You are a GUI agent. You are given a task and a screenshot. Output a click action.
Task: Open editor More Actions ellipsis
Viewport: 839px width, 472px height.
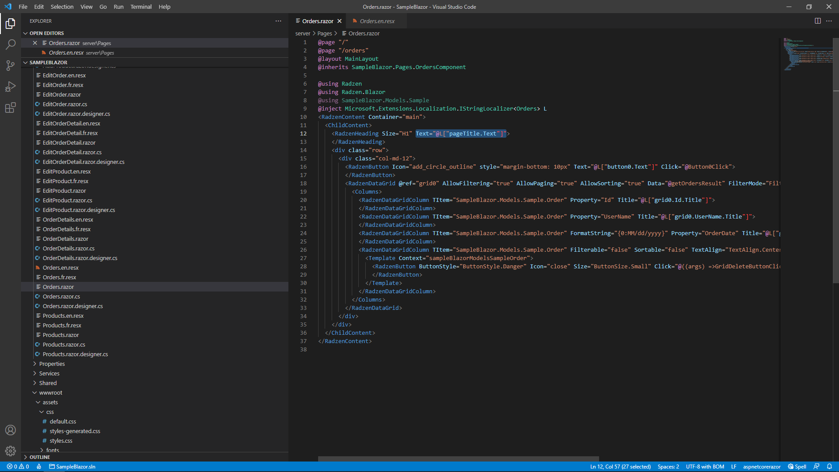829,21
